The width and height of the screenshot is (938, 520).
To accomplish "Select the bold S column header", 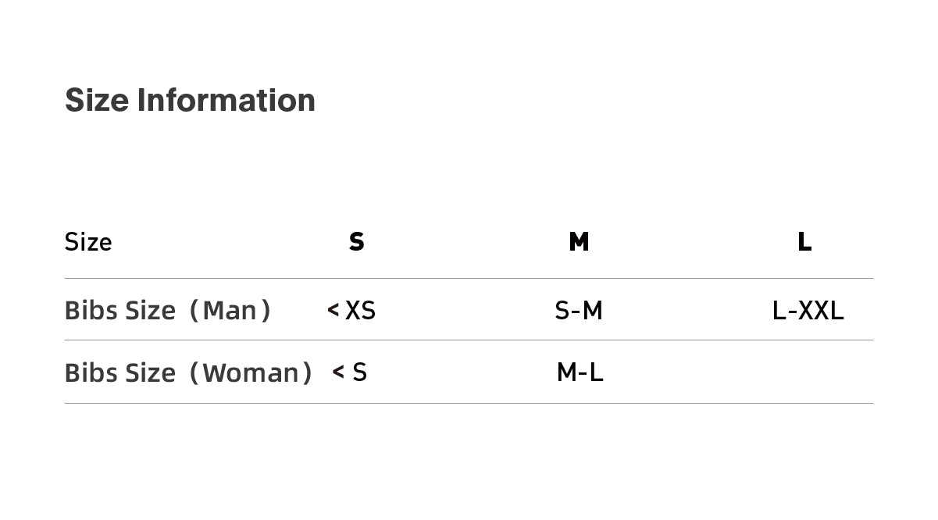I will point(356,242).
